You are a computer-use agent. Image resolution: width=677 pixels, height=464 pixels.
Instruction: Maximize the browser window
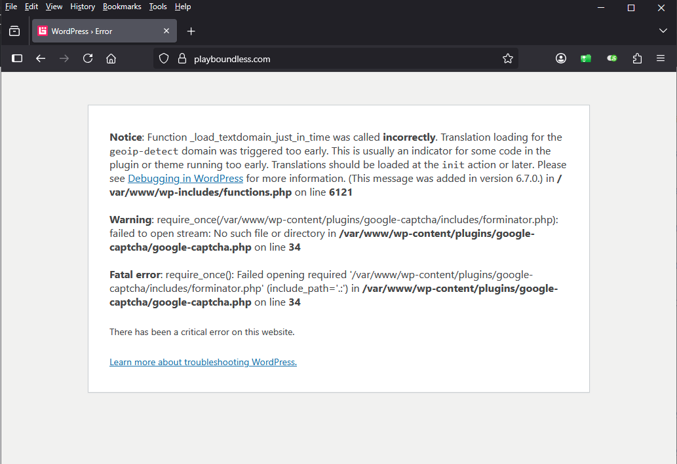pyautogui.click(x=631, y=7)
